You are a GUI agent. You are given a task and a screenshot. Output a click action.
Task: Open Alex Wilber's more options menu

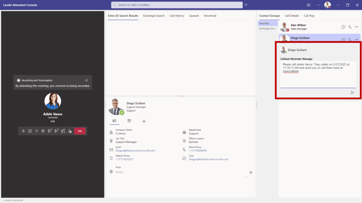(x=356, y=27)
